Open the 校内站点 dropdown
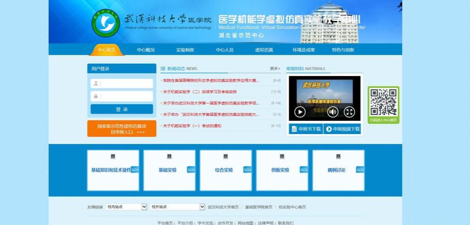Viewport: 470px width, 225px height. tap(126, 207)
